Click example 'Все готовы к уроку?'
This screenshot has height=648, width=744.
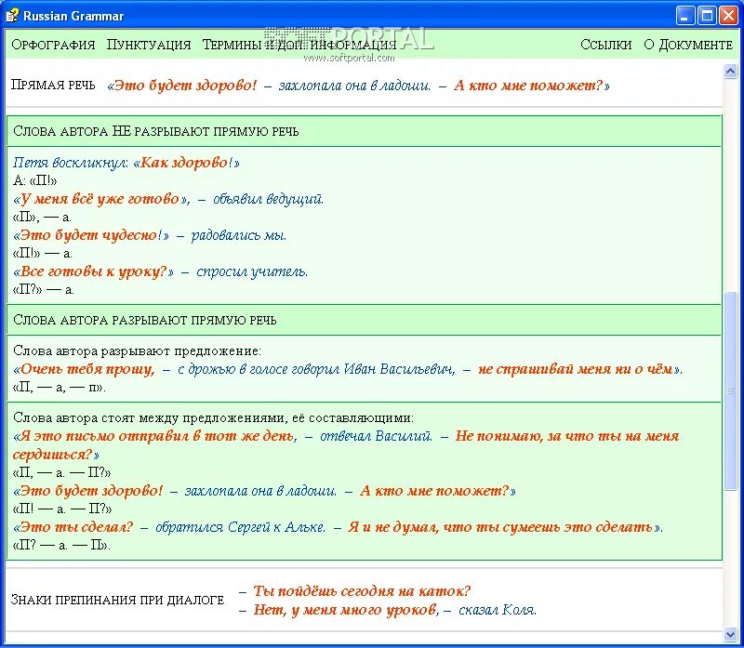94,271
